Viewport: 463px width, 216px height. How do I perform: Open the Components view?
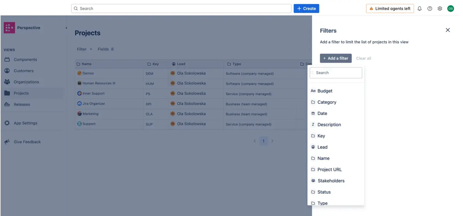pos(25,59)
